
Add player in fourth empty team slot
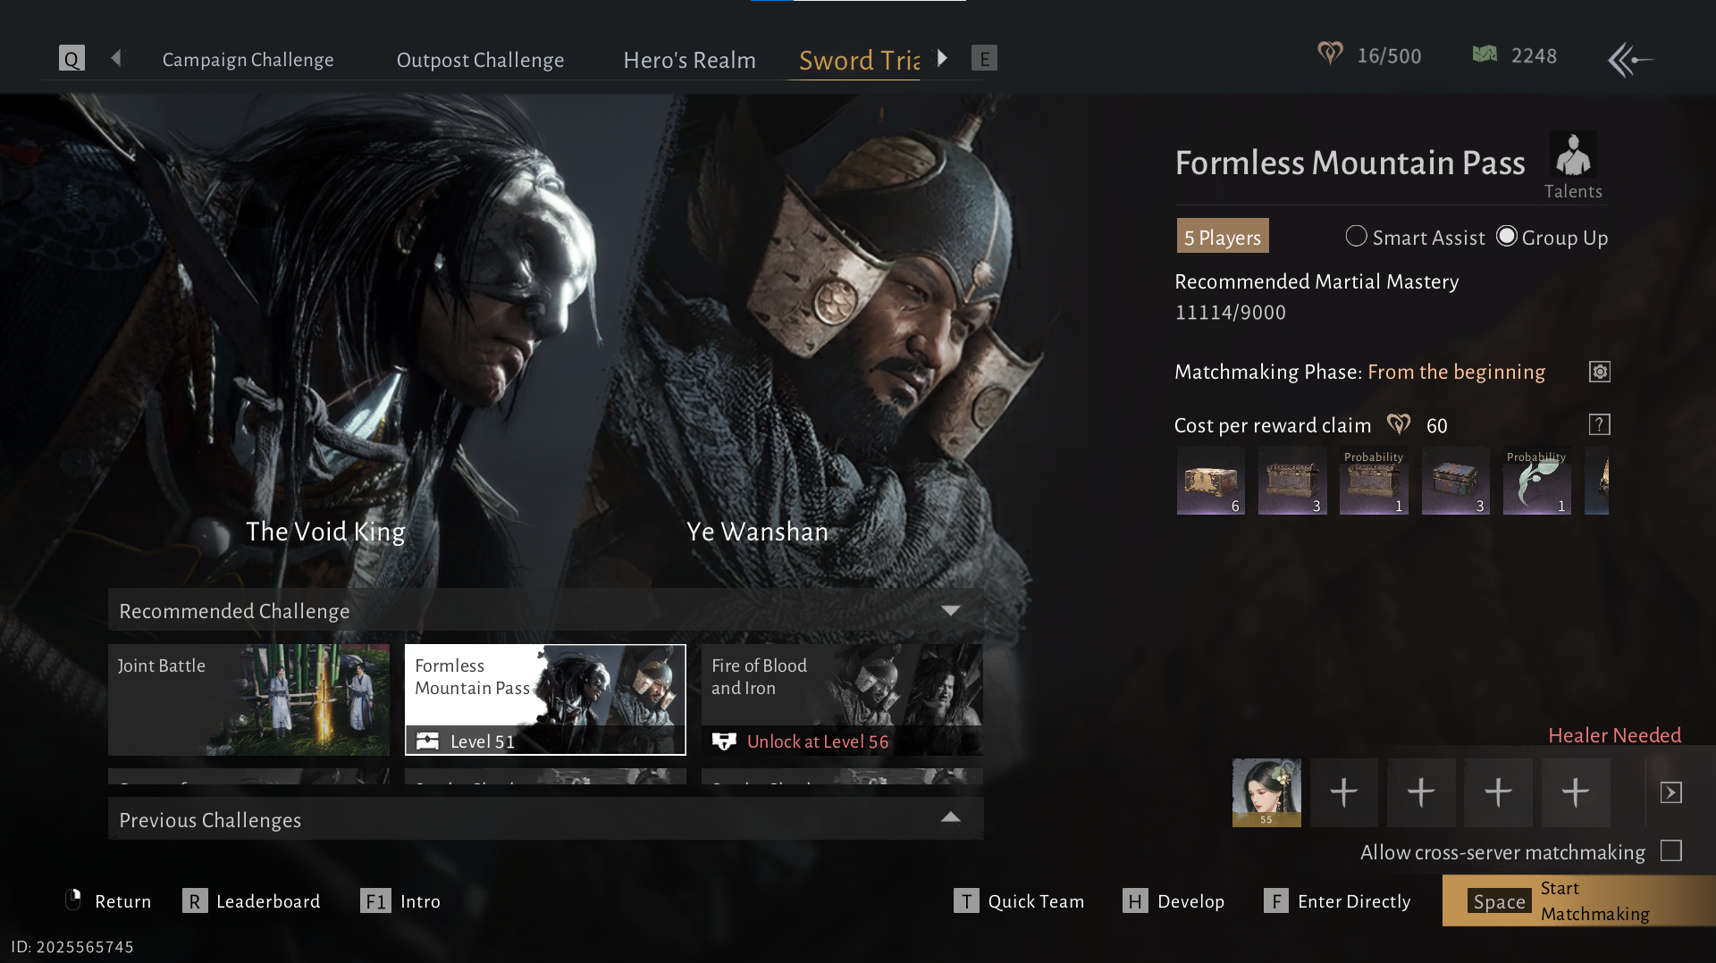(x=1576, y=792)
